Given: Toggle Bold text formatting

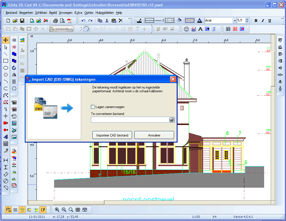Looking at the screenshot, I should click(x=256, y=21).
